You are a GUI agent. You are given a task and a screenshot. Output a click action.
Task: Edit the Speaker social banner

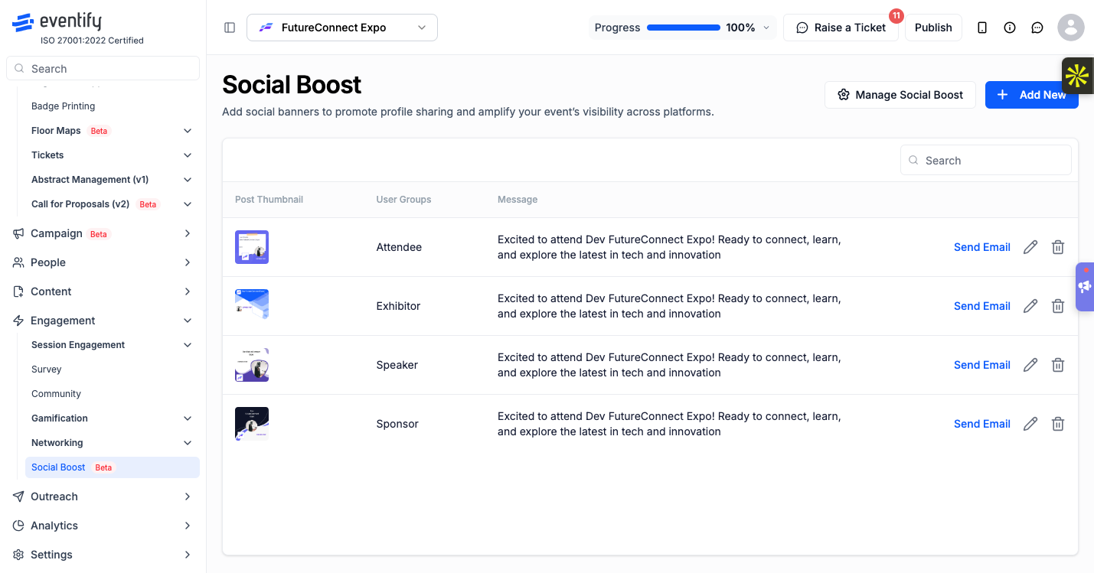coord(1030,365)
